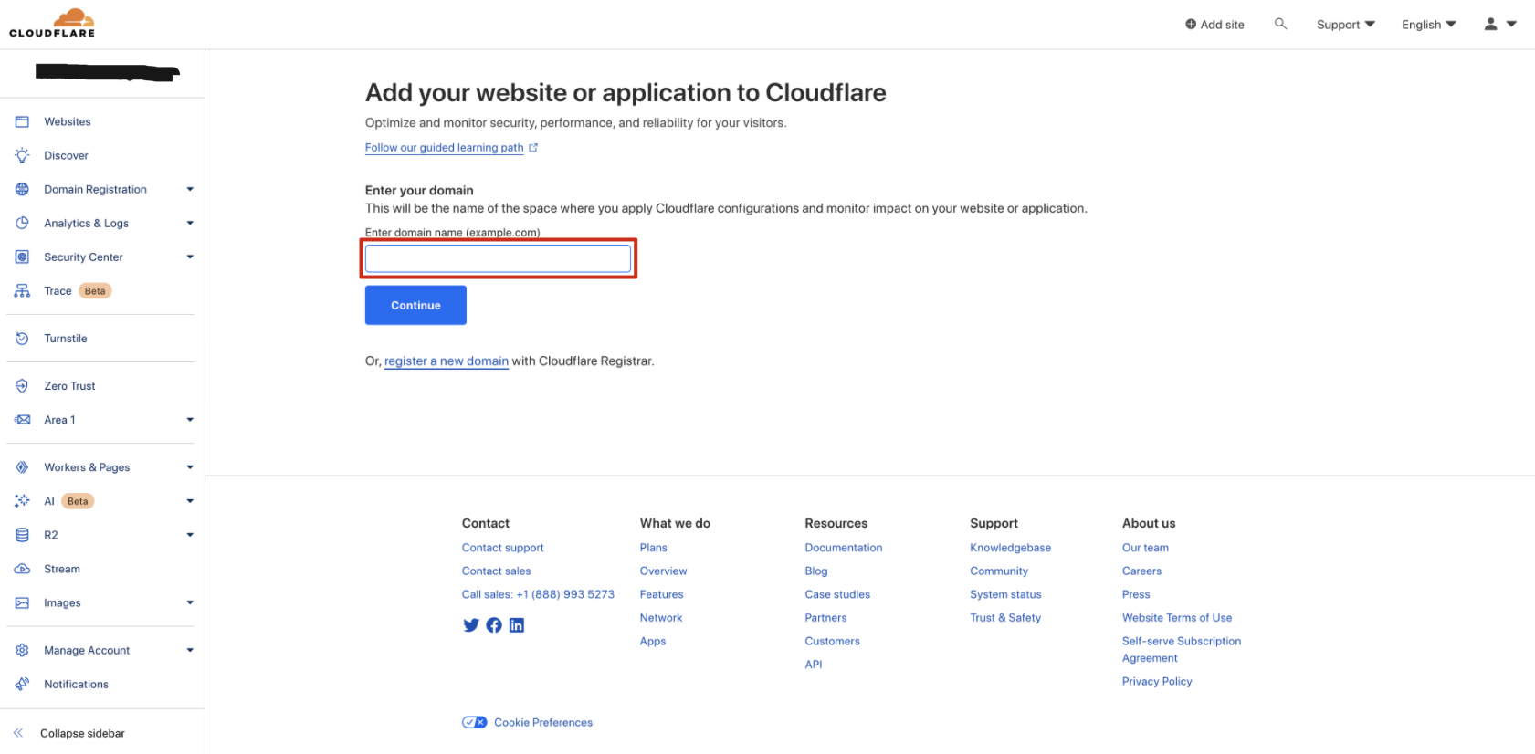Image resolution: width=1535 pixels, height=754 pixels.
Task: Click the Notifications sidebar icon
Action: pos(22,685)
